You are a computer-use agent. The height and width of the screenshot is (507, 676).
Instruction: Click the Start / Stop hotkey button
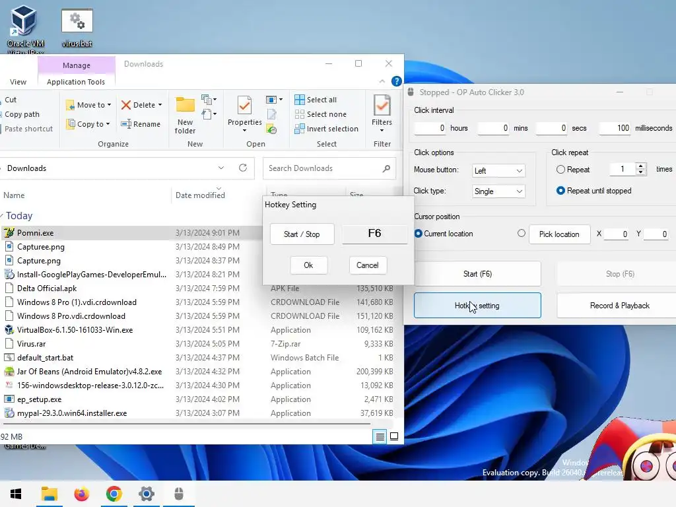click(302, 234)
